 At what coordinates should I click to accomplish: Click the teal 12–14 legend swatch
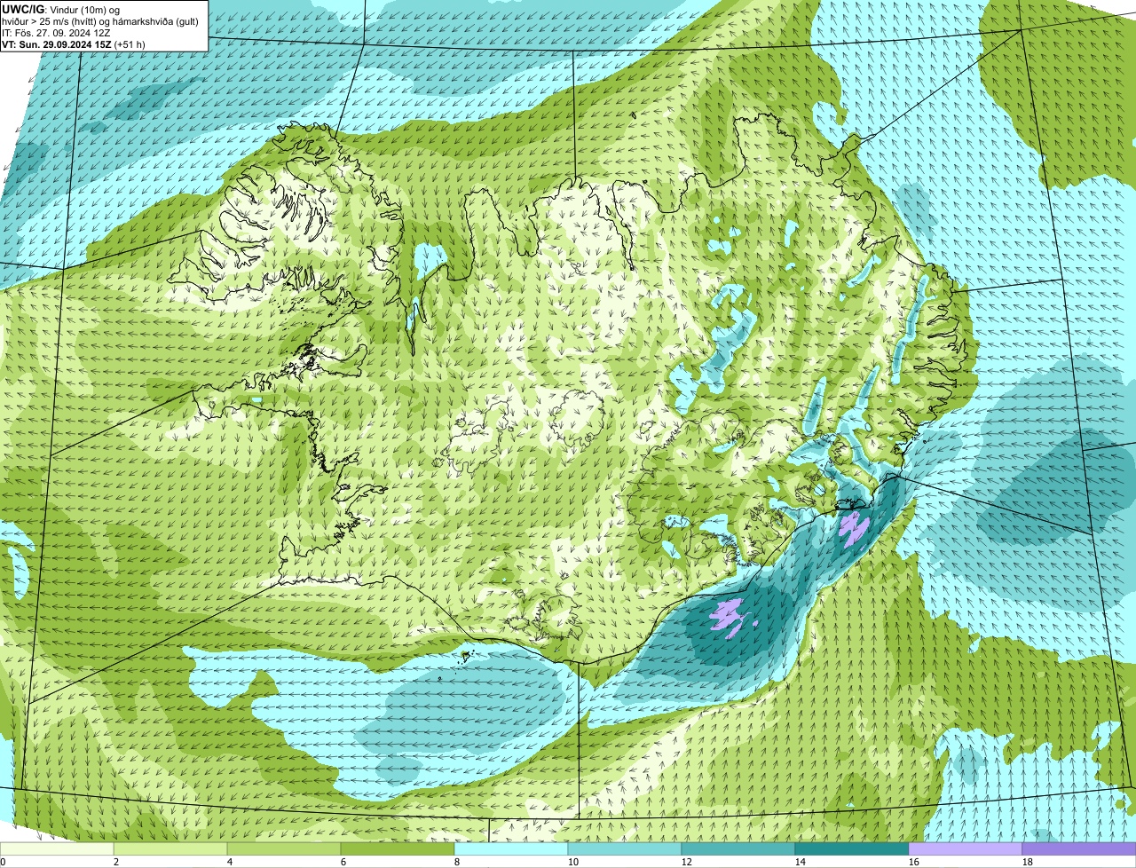738,848
